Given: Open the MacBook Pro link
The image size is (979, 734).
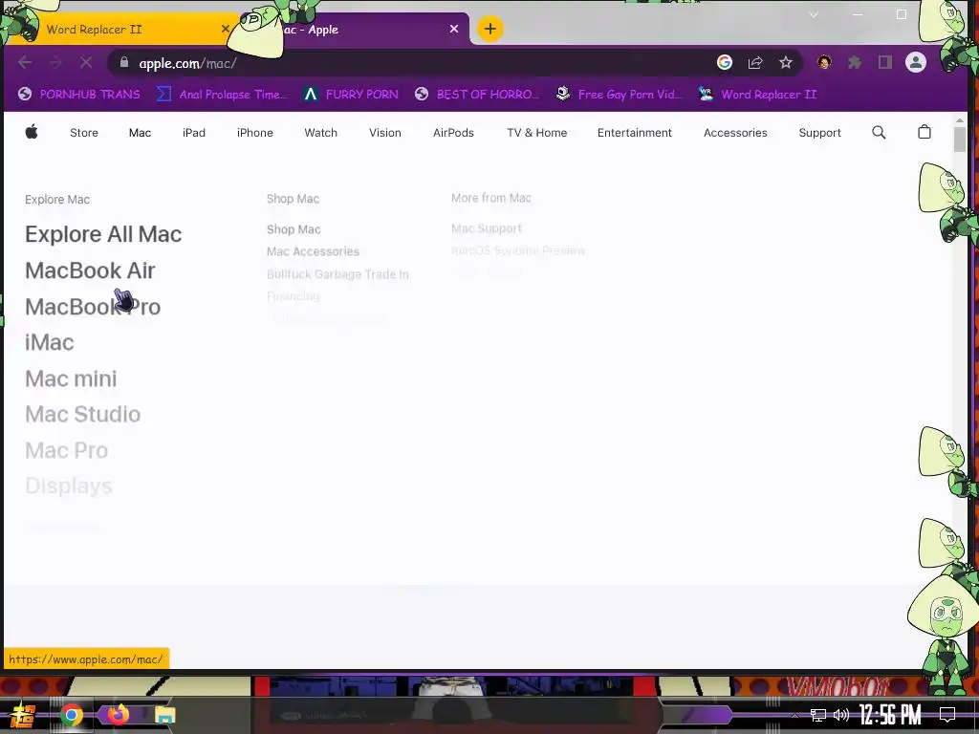Looking at the screenshot, I should click(93, 307).
